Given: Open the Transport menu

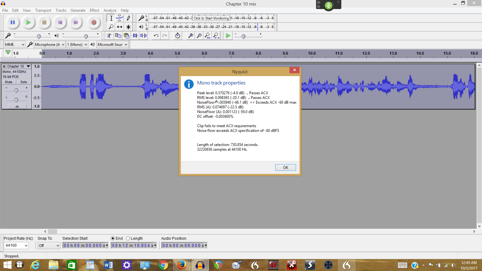Looking at the screenshot, I should pyautogui.click(x=43, y=10).
